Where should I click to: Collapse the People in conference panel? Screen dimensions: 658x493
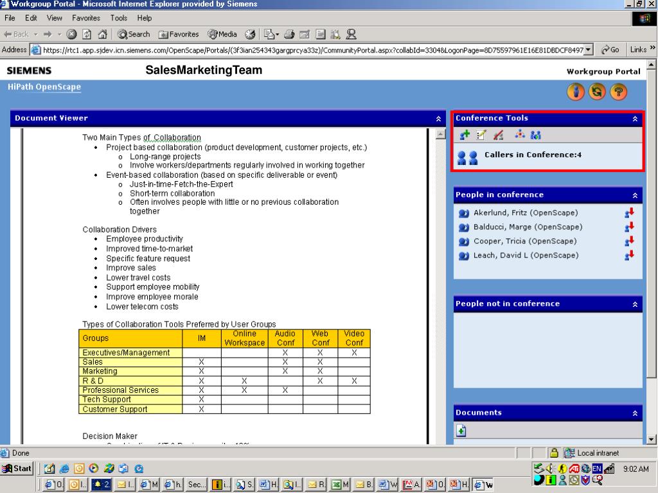[635, 195]
